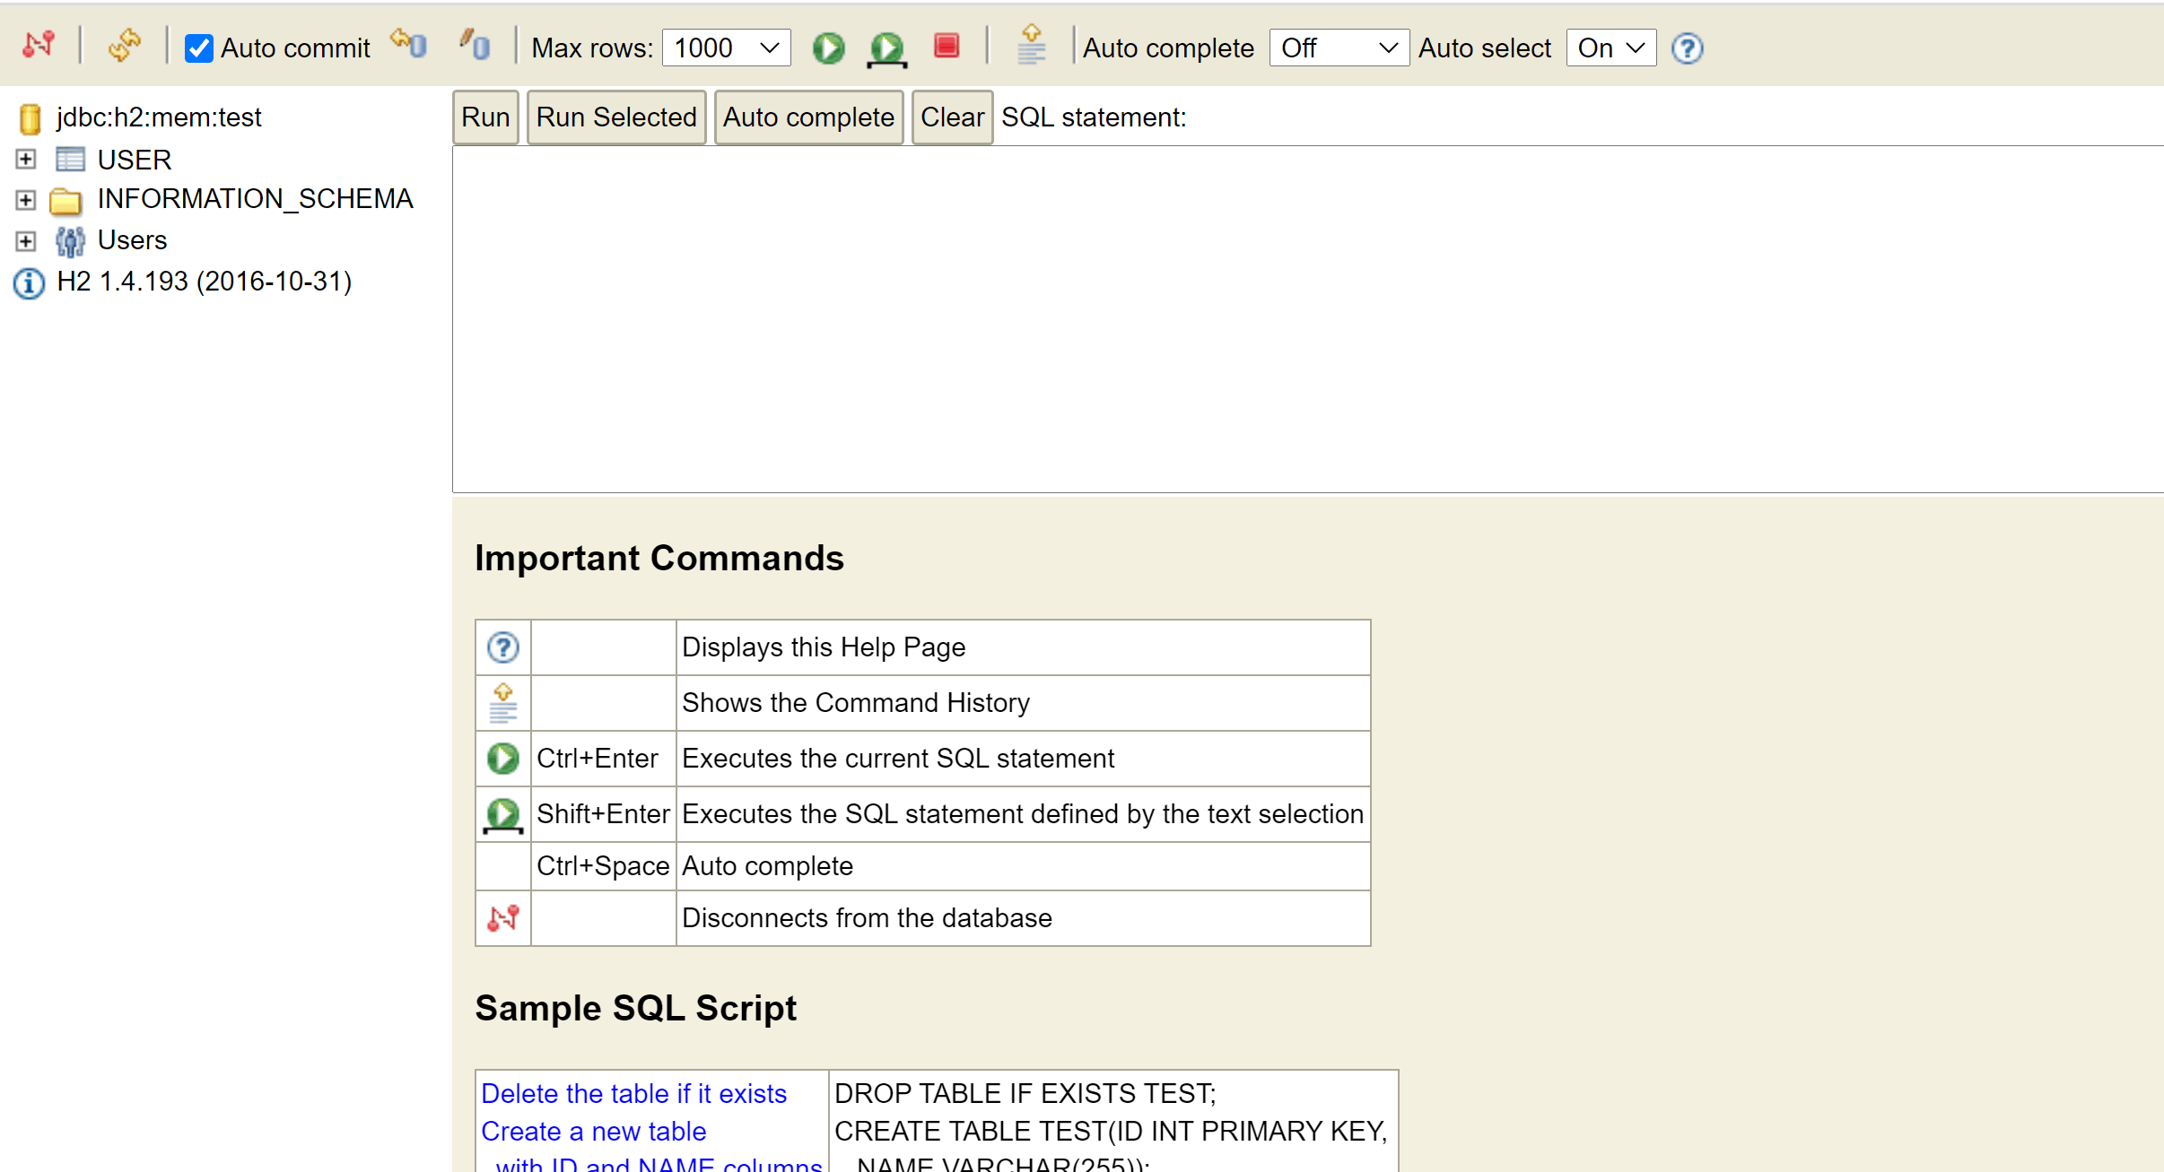Click the Commit icon in toolbar

tap(475, 45)
